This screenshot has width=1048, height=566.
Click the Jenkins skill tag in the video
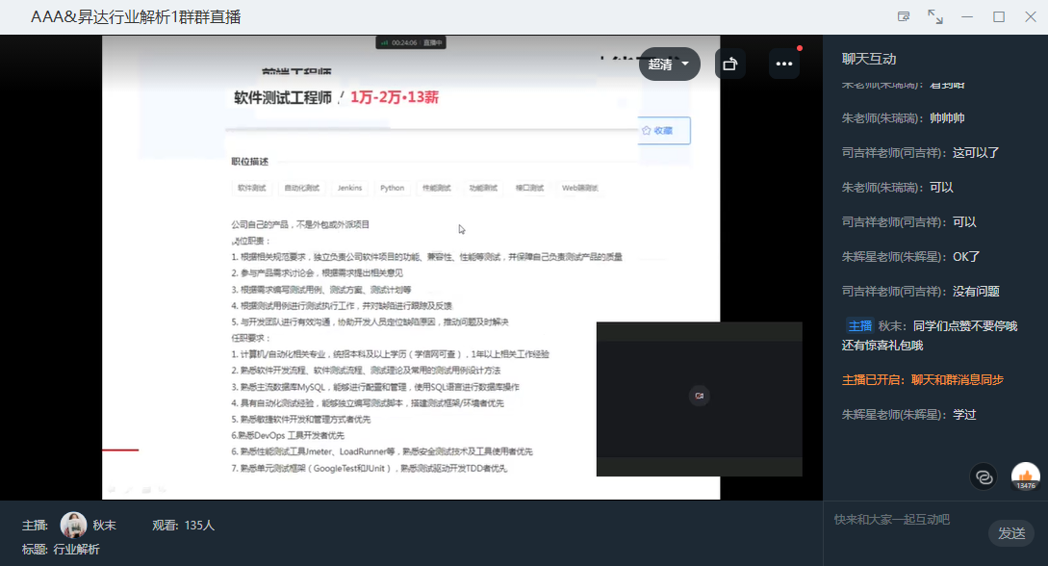(x=349, y=189)
